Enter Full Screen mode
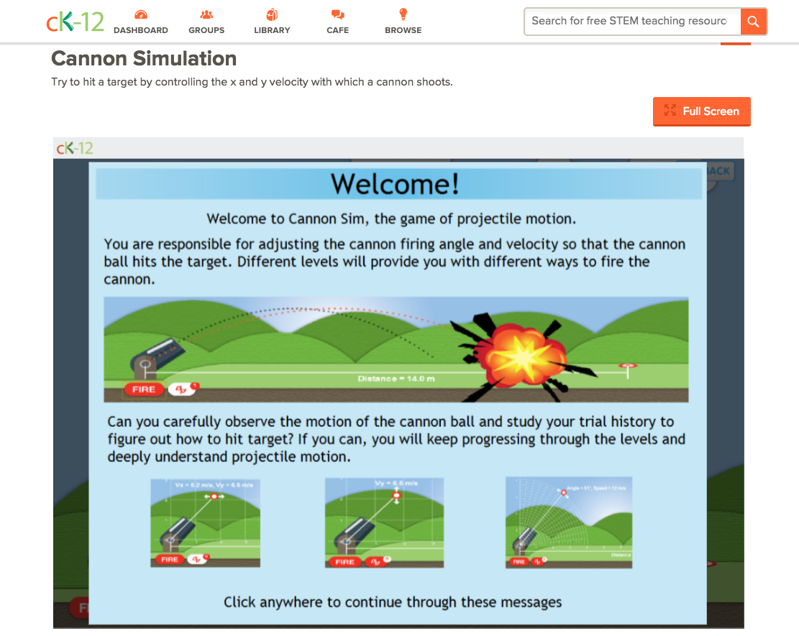 [x=701, y=111]
